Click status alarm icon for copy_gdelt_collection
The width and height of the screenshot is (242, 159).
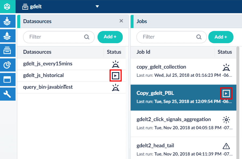point(226,67)
